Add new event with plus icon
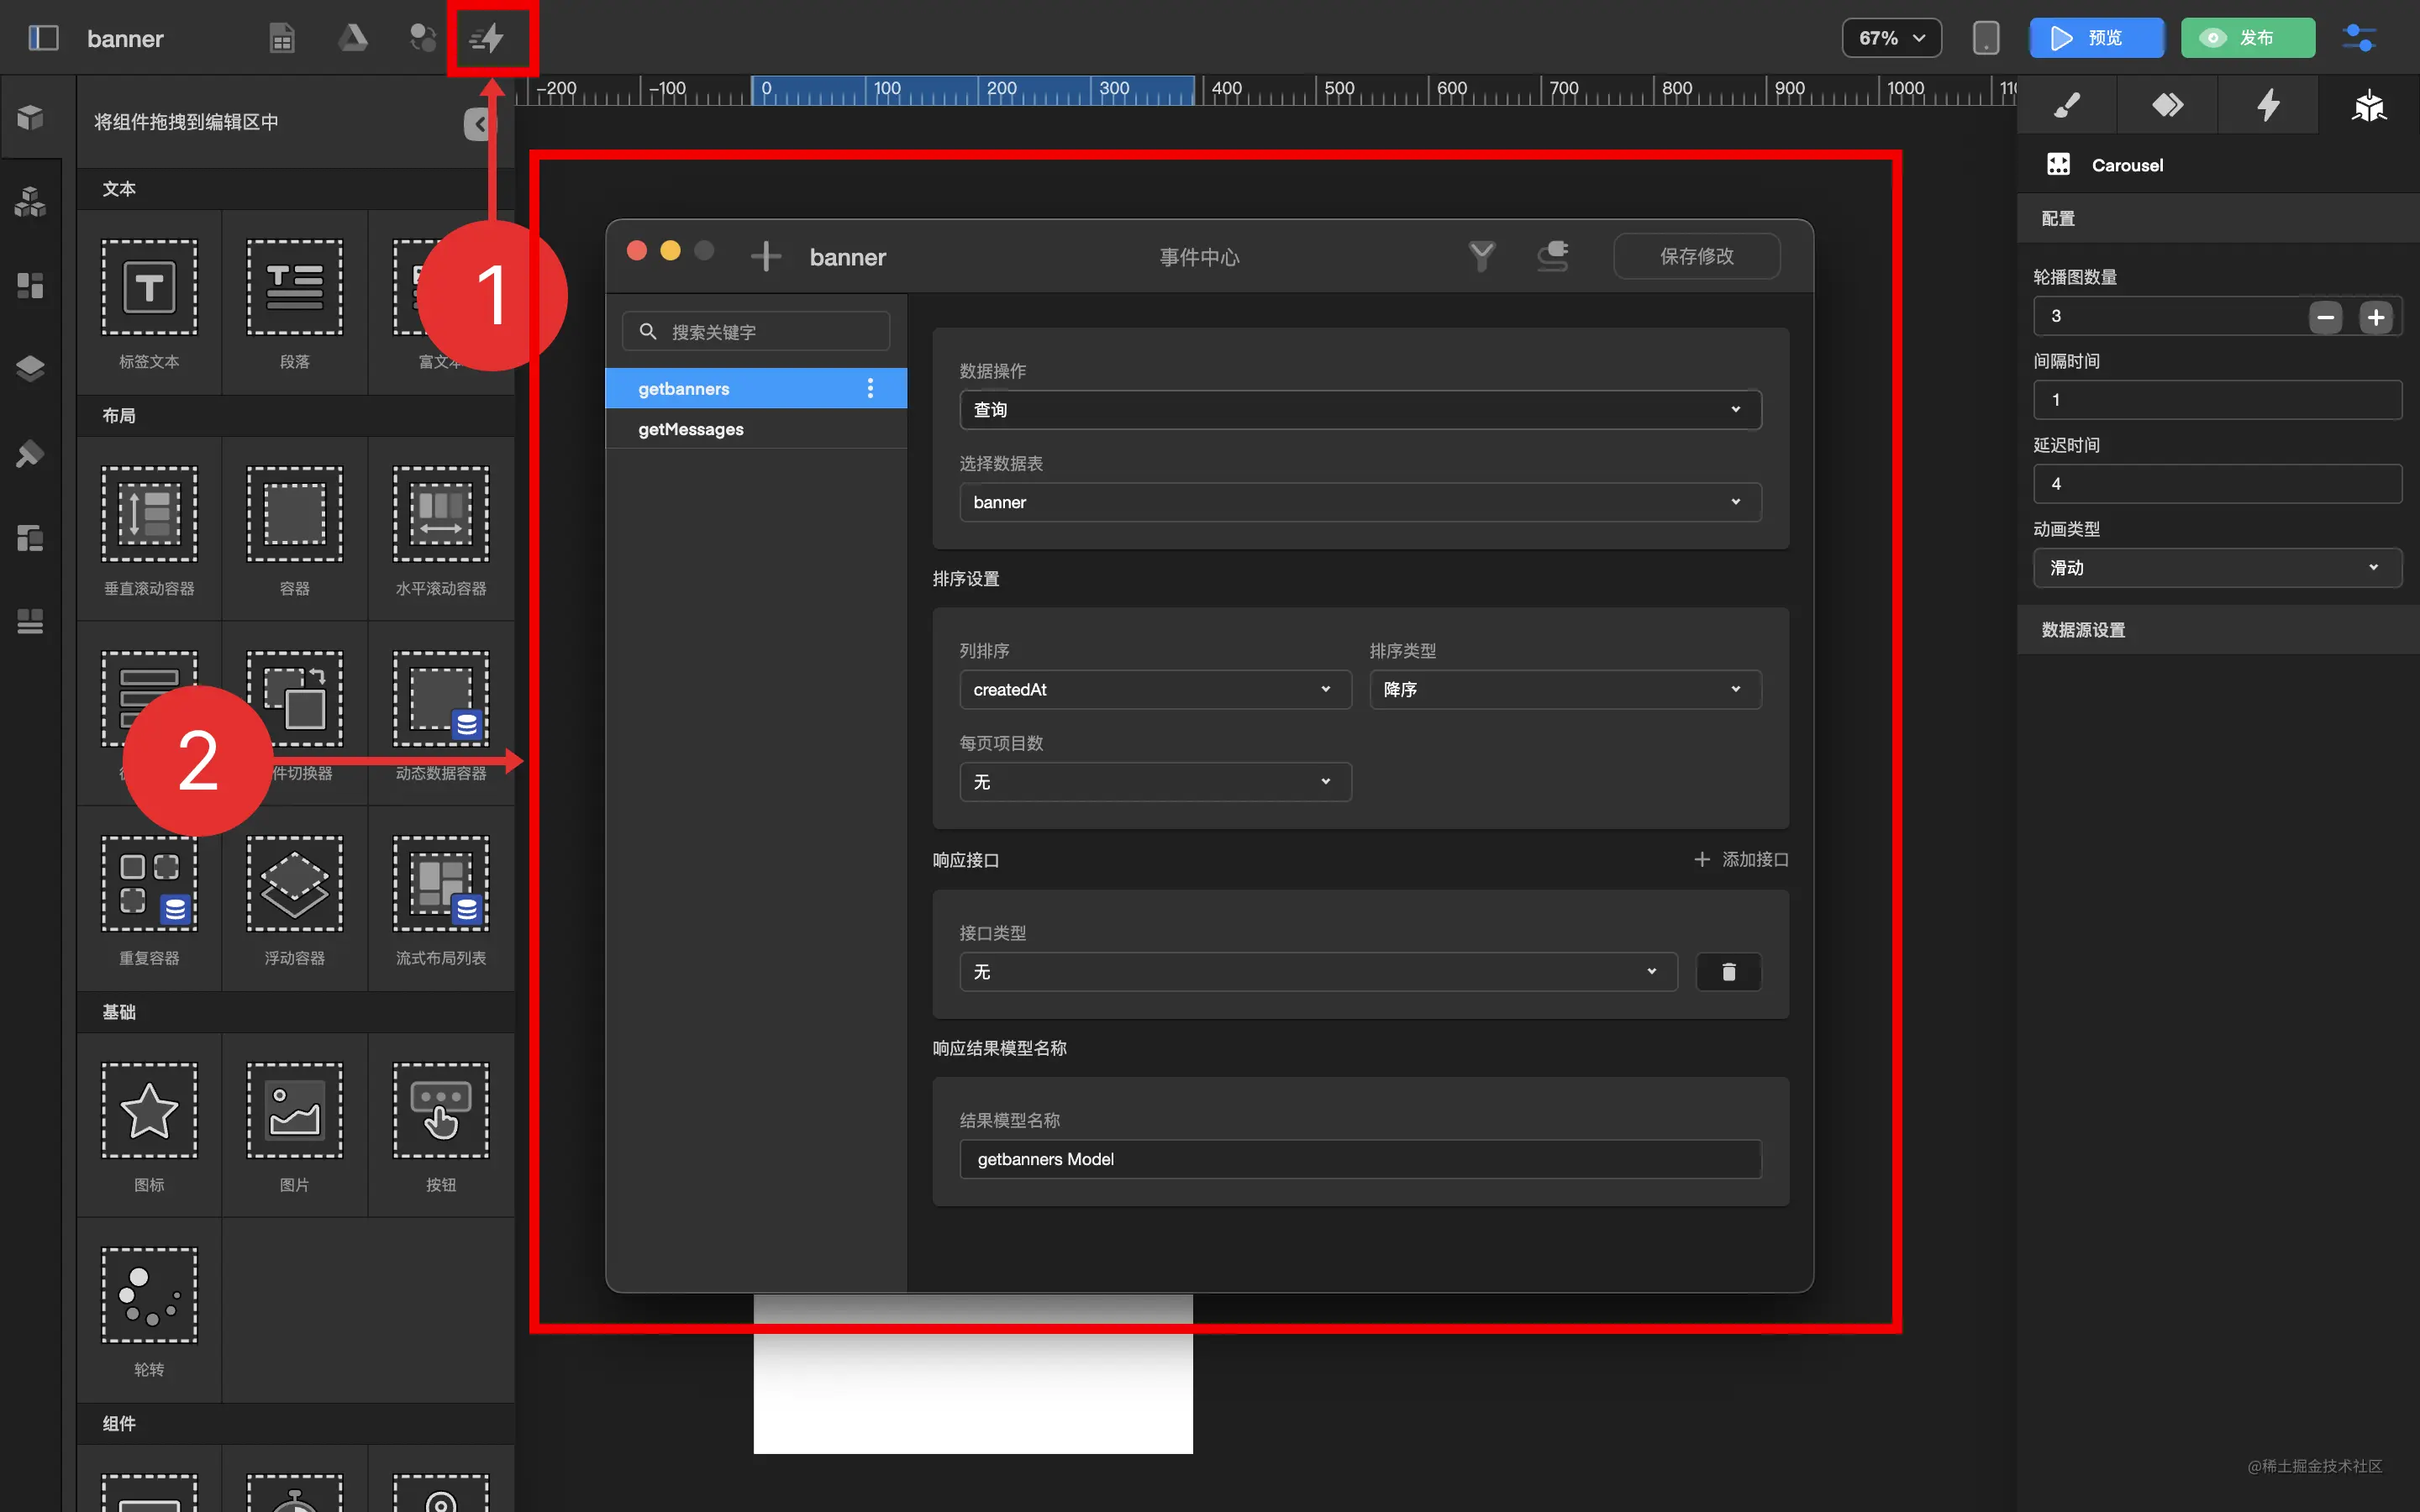The width and height of the screenshot is (2420, 1512). 766,257
